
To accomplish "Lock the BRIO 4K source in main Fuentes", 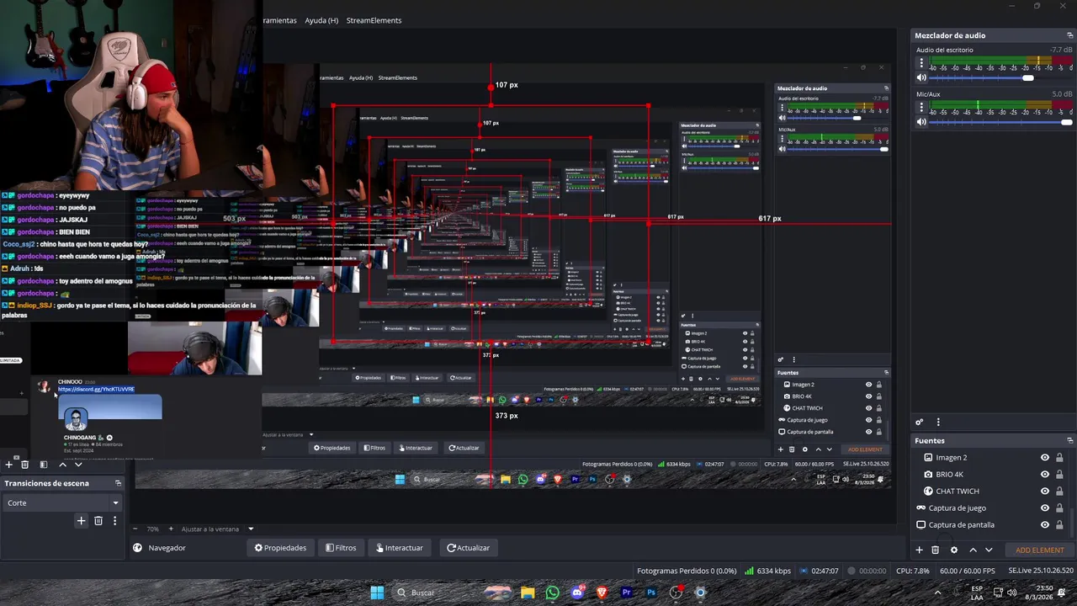I will tap(1059, 474).
